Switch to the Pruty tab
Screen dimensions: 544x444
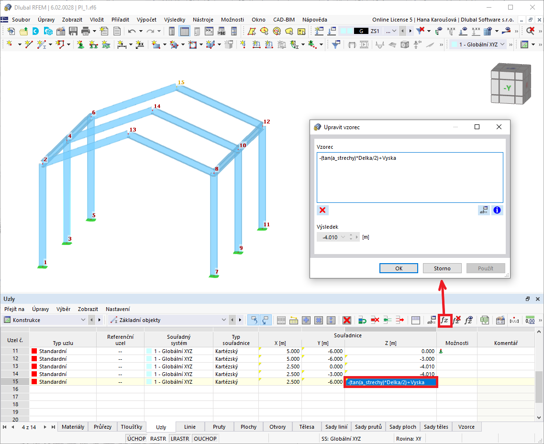tap(219, 427)
